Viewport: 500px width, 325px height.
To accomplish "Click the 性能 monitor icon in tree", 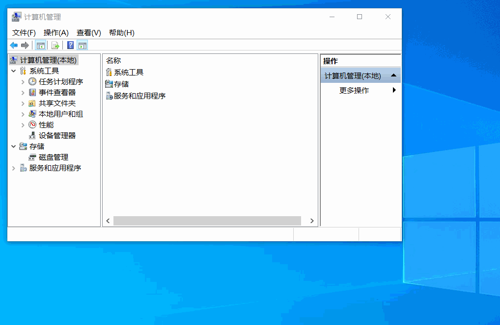I will tap(32, 125).
